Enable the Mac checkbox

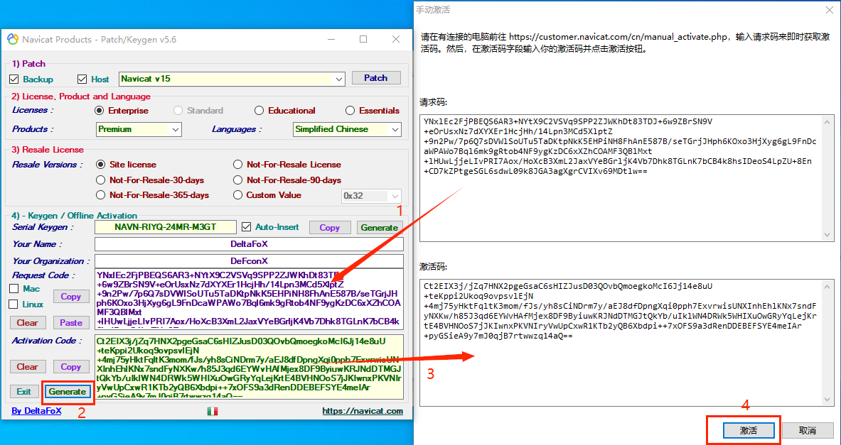point(14,289)
